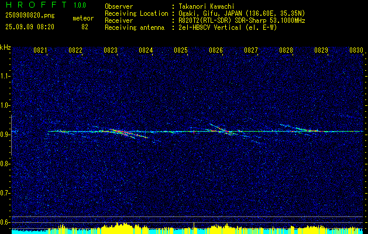
Task: Click the version number 1.0.0
Action: pos(80,5)
